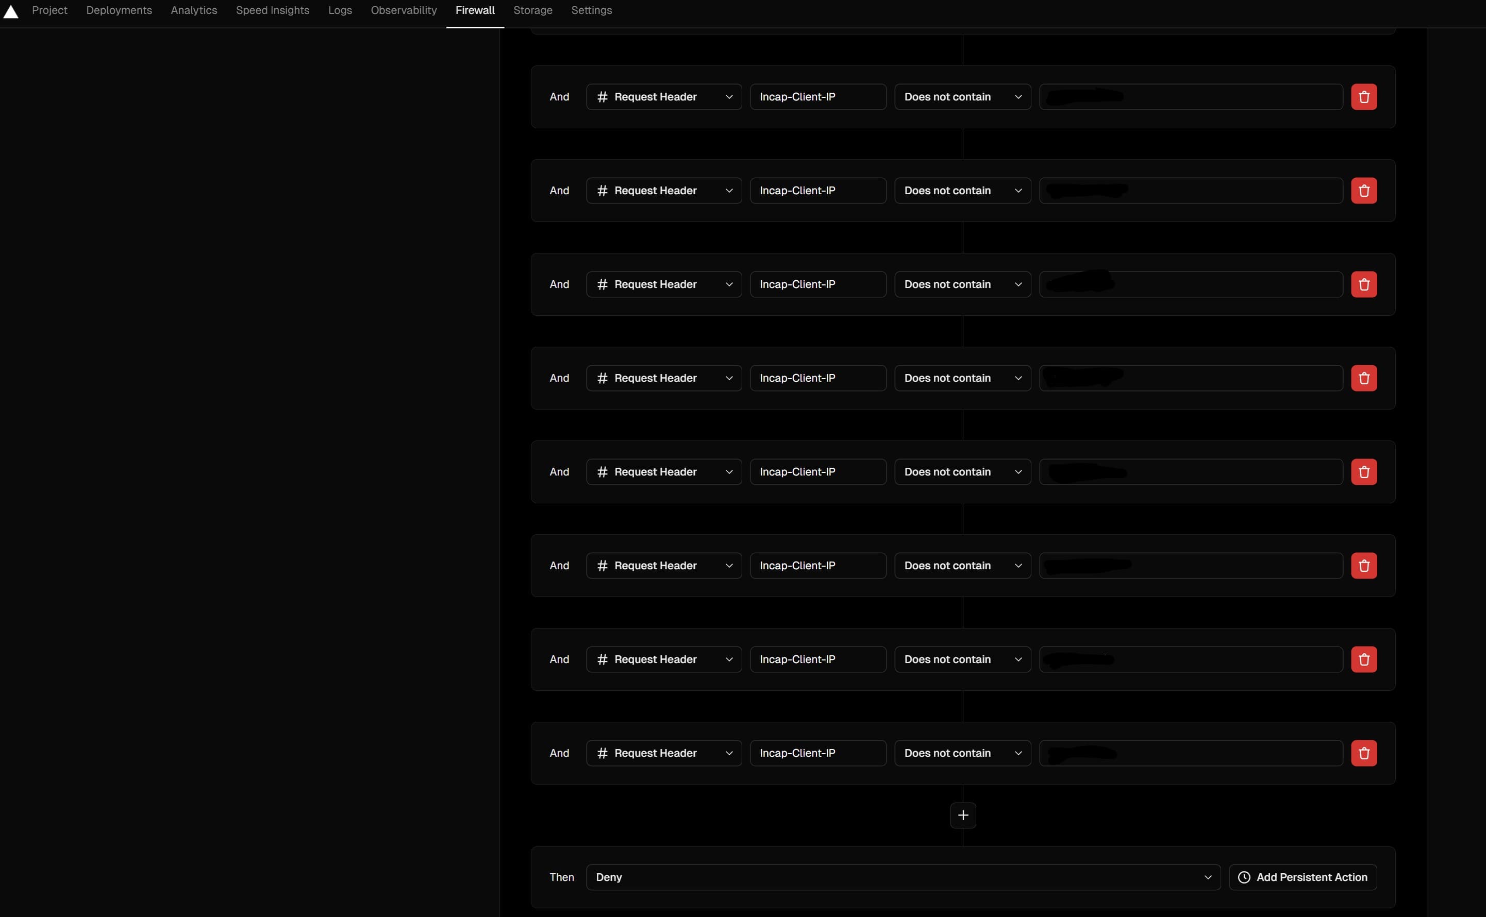1486x917 pixels.
Task: Open the Speed Insights tab
Action: (273, 10)
